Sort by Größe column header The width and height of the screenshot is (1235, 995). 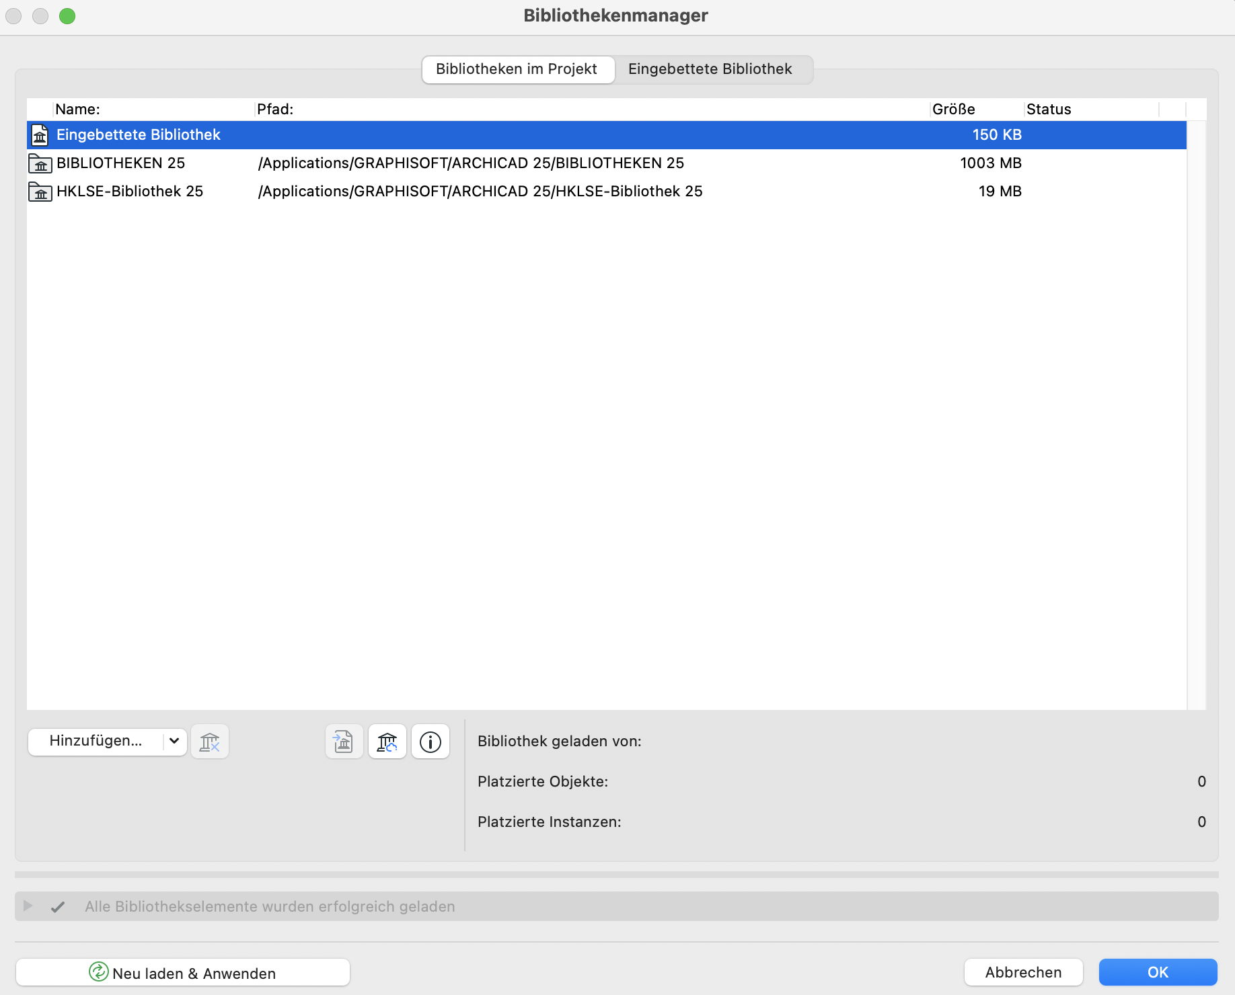click(x=977, y=110)
